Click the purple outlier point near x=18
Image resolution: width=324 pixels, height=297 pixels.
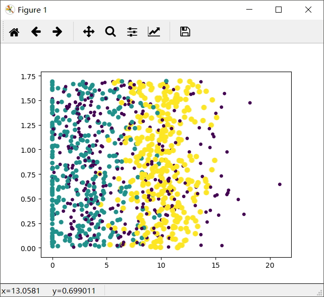[x=250, y=103]
